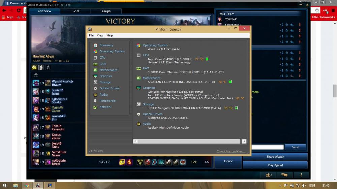The width and height of the screenshot is (337, 189).
Task: Open Windows Start button on taskbar
Action: point(5,185)
